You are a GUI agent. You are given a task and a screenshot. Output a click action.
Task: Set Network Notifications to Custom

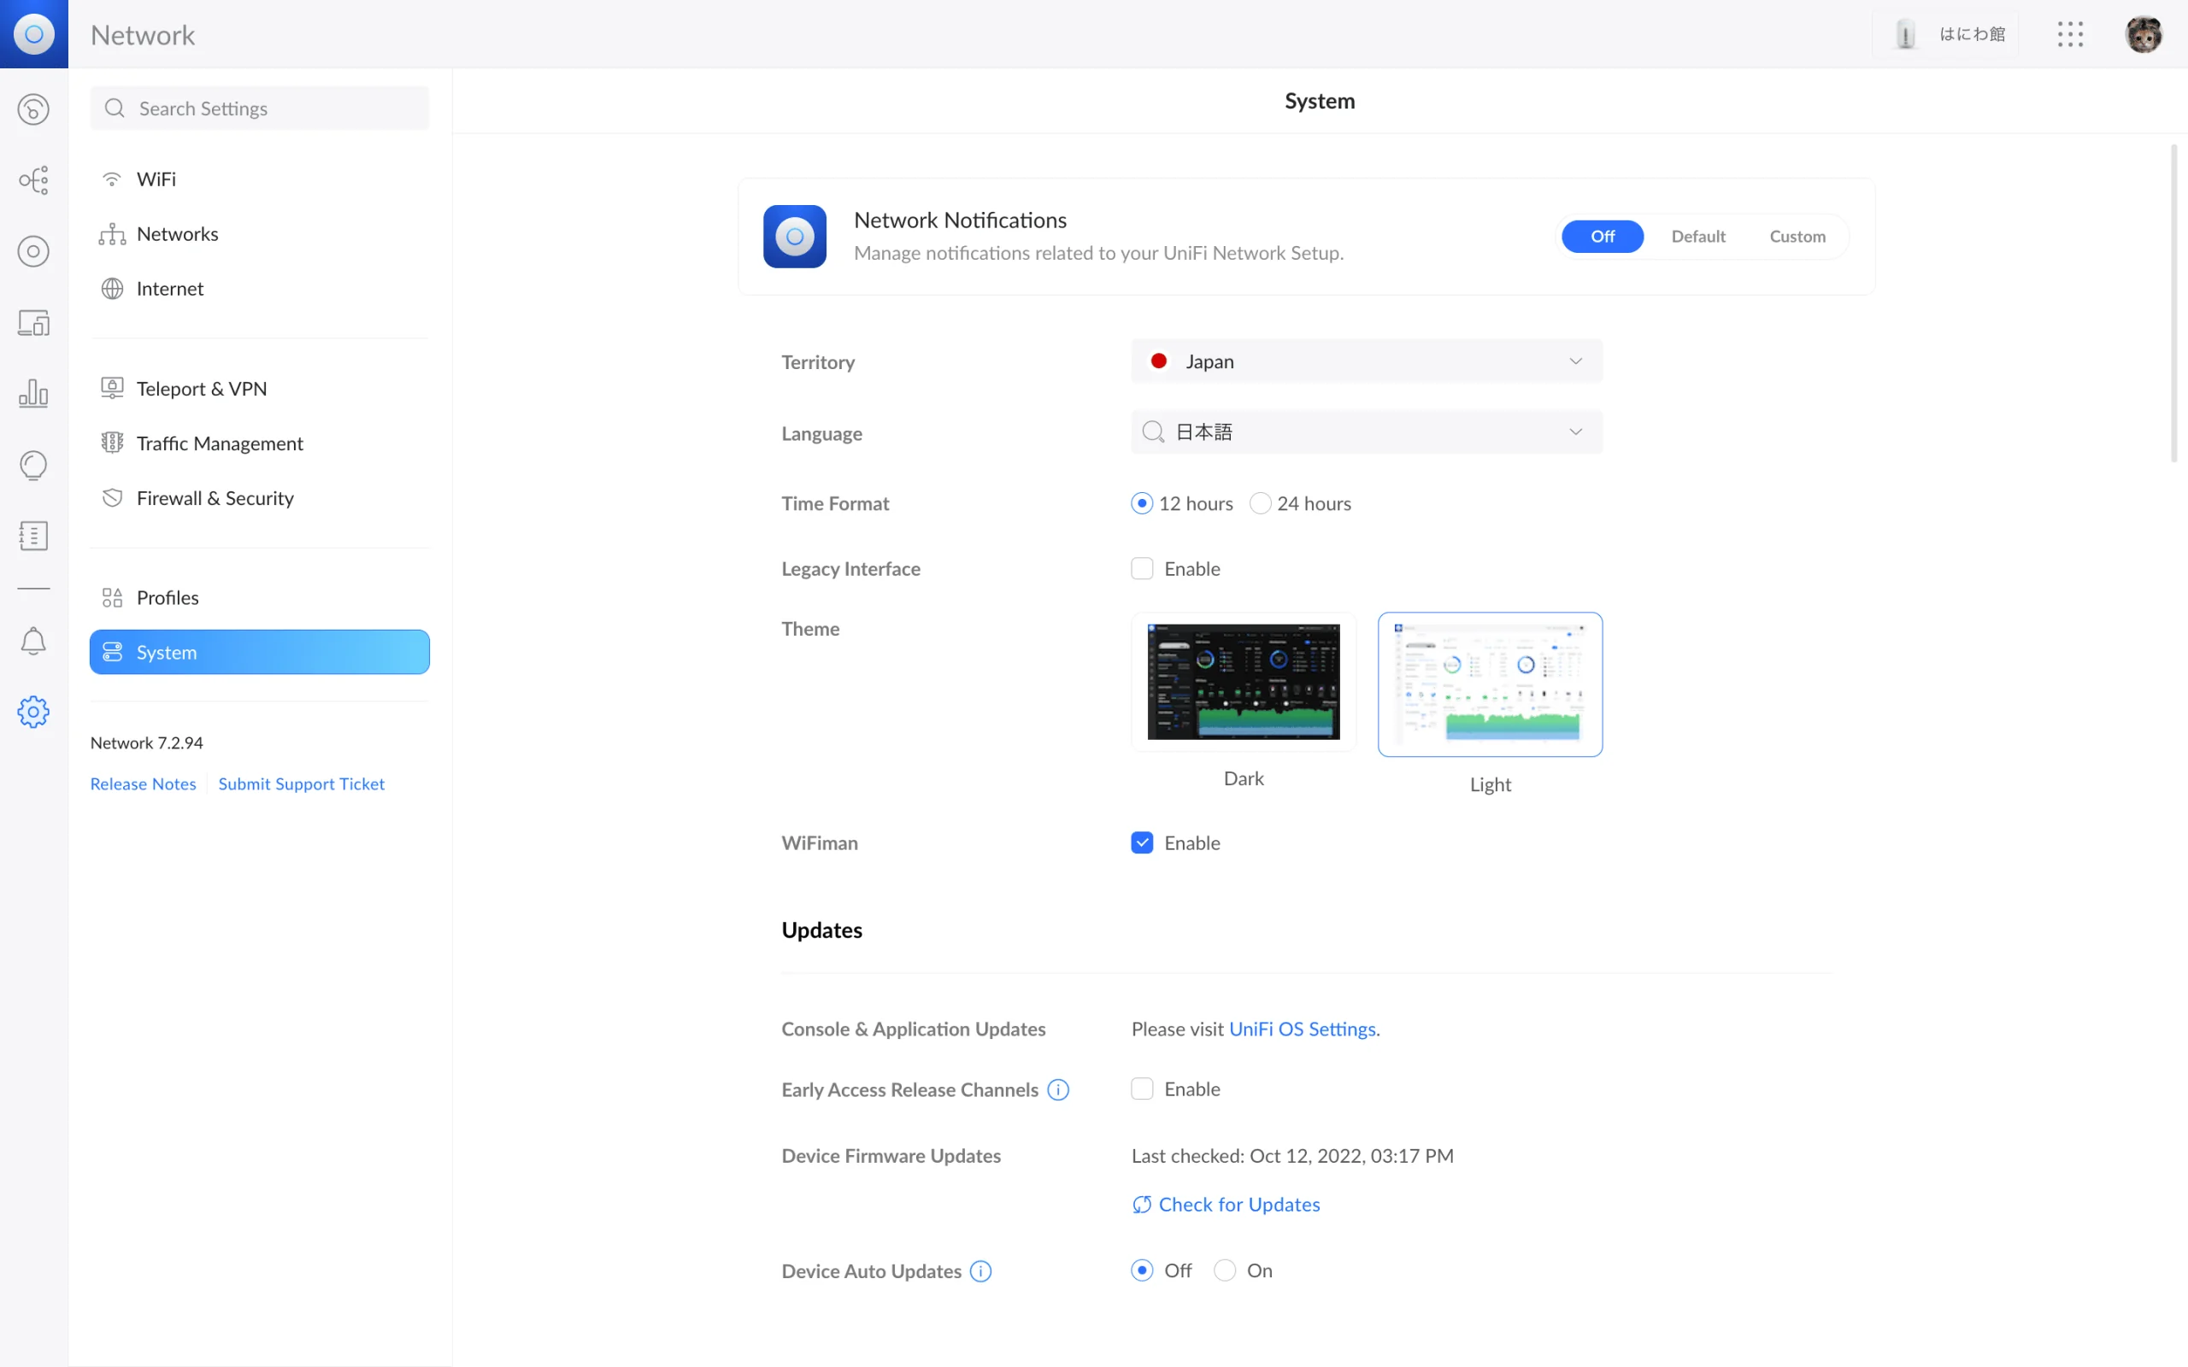(1797, 236)
